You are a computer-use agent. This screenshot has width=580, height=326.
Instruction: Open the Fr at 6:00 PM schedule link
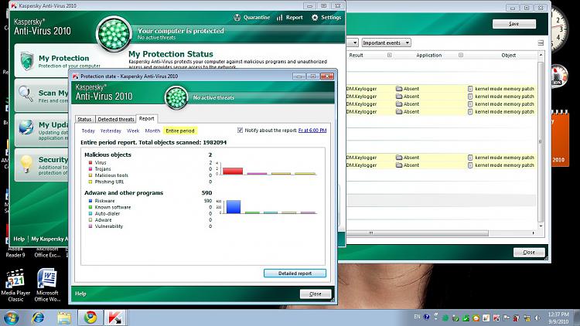point(312,130)
